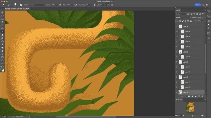Toggle pressure controls brush size
211x118 pixels.
(x=108, y=5)
